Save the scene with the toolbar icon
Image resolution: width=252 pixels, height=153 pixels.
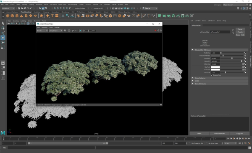point(25,8)
